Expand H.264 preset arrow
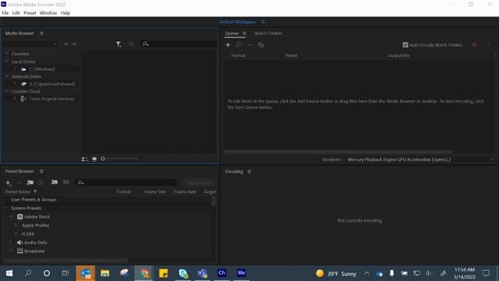The width and height of the screenshot is (499, 281). tap(16, 234)
